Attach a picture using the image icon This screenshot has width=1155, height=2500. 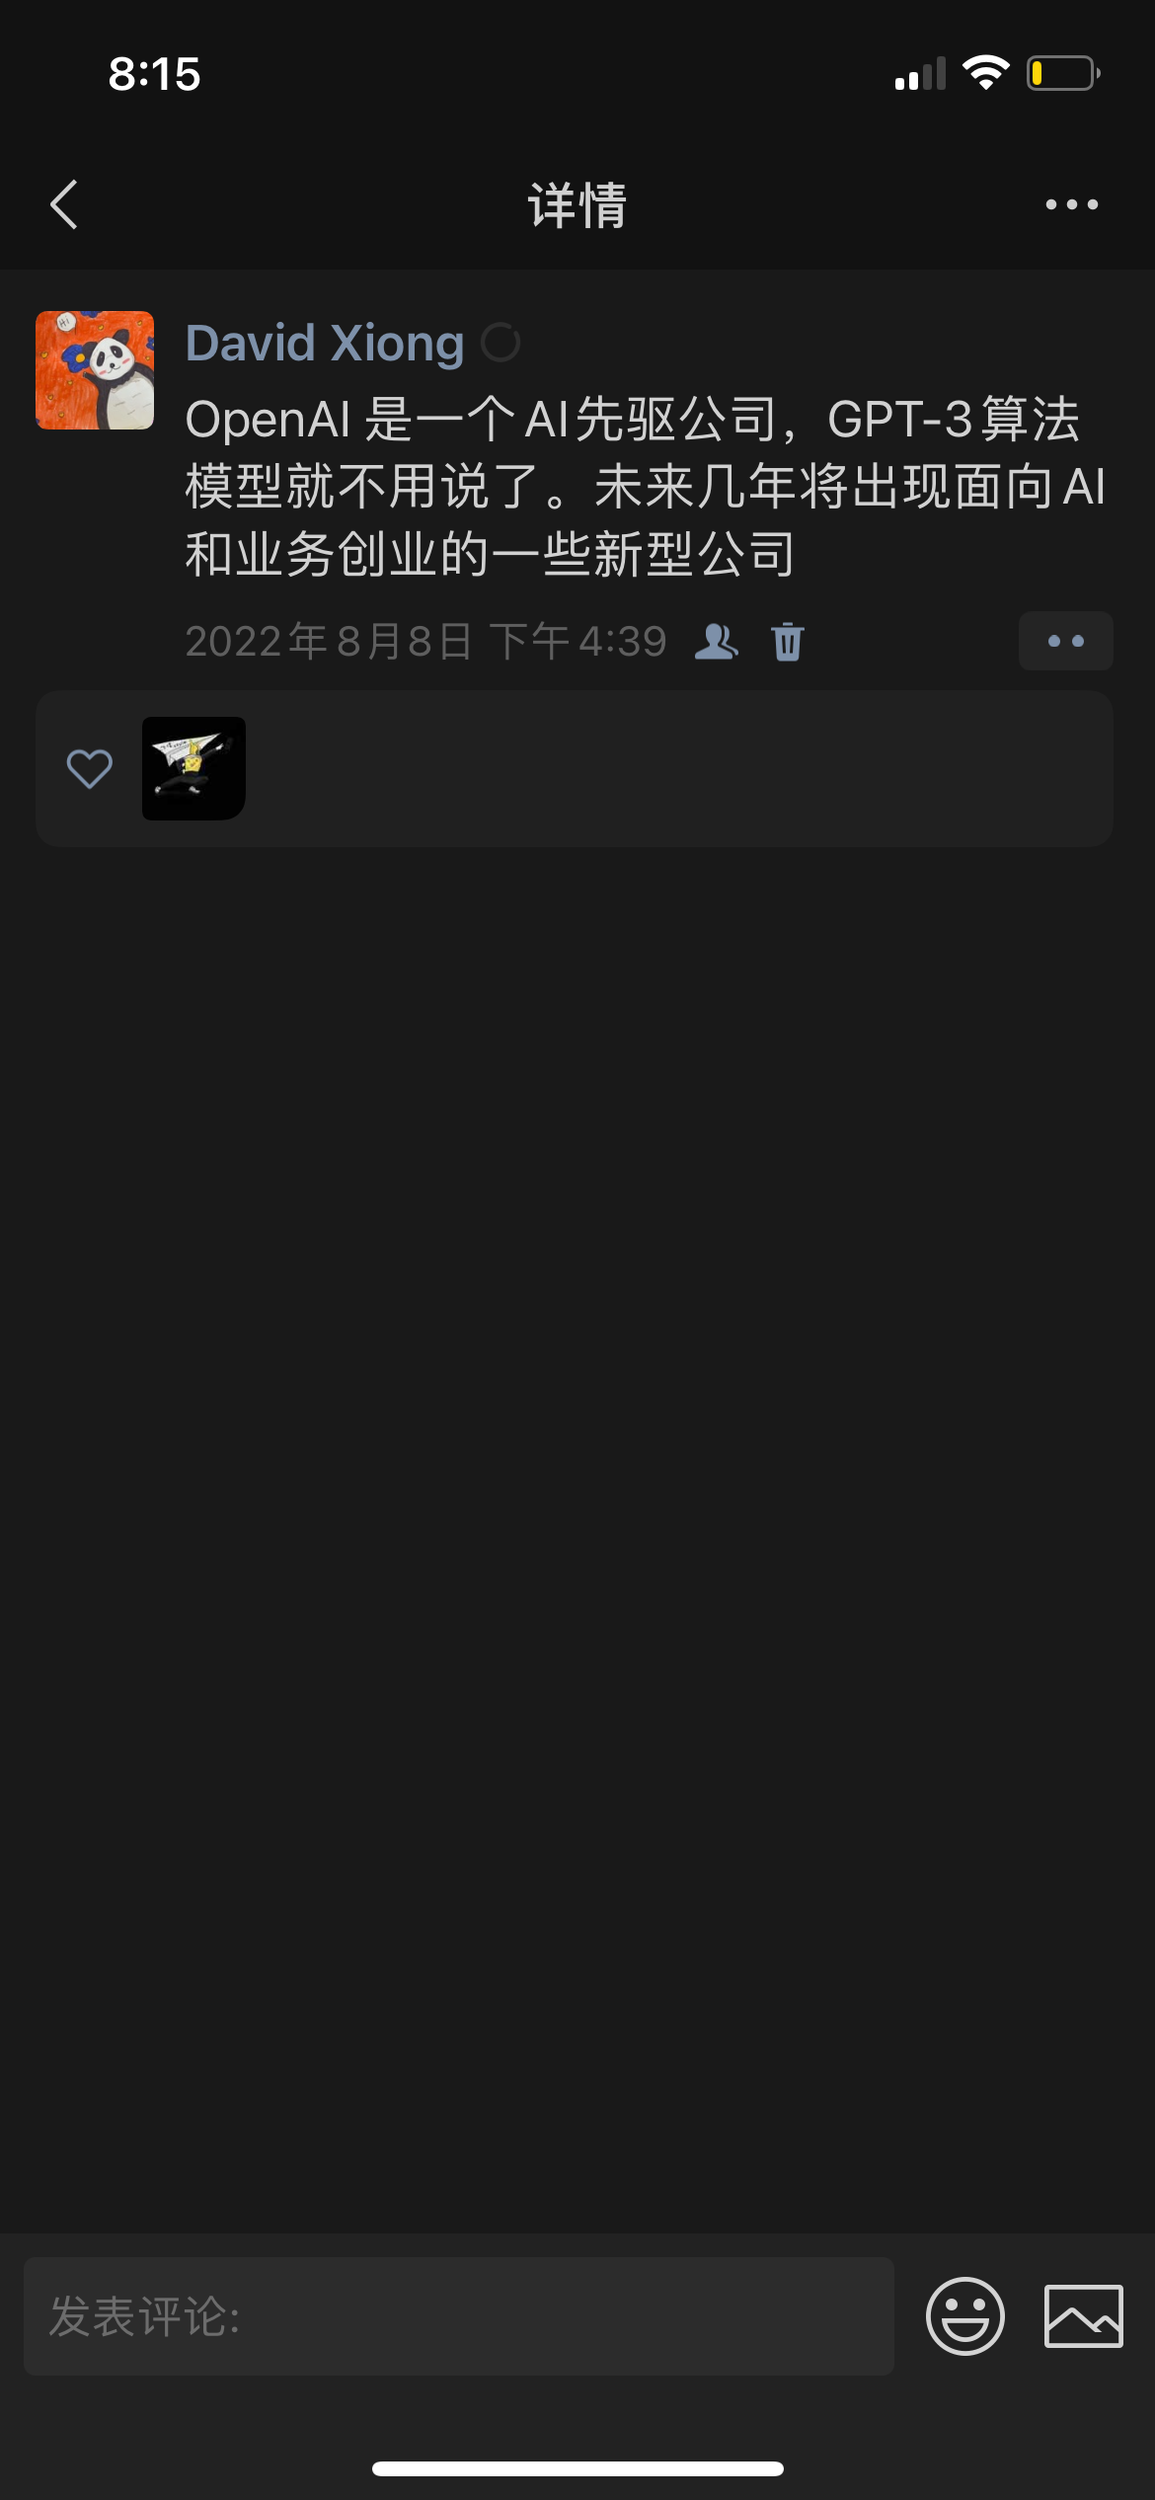[x=1084, y=2316]
